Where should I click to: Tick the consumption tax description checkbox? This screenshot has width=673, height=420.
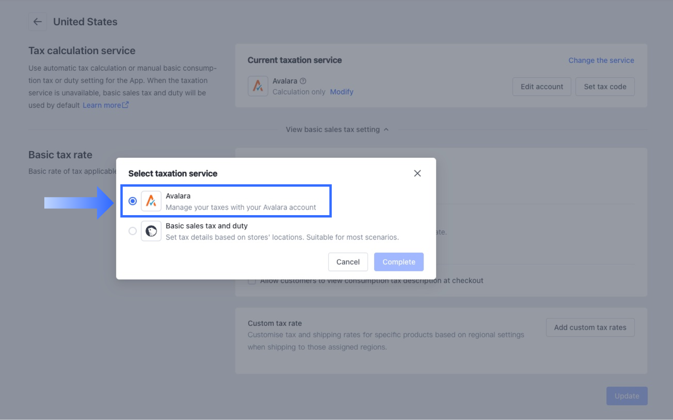tap(252, 281)
